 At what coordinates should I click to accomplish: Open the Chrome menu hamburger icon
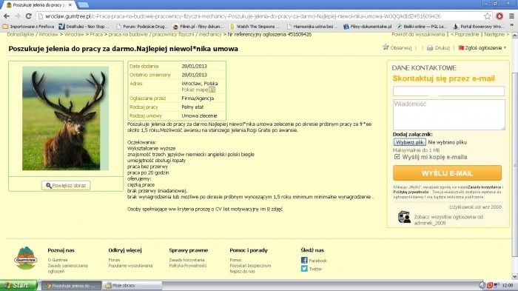click(x=511, y=16)
